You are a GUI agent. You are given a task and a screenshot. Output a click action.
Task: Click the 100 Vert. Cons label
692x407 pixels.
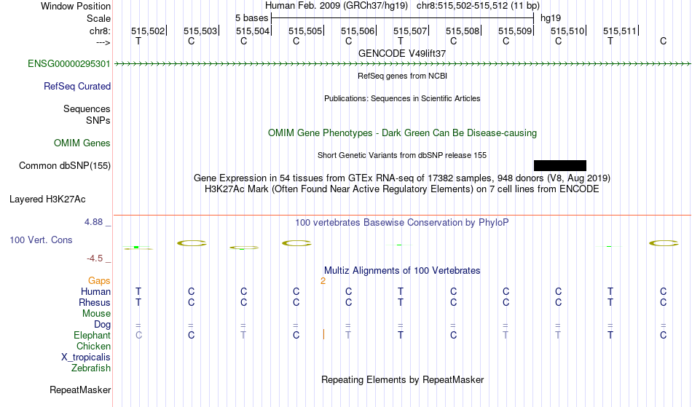coord(41,240)
